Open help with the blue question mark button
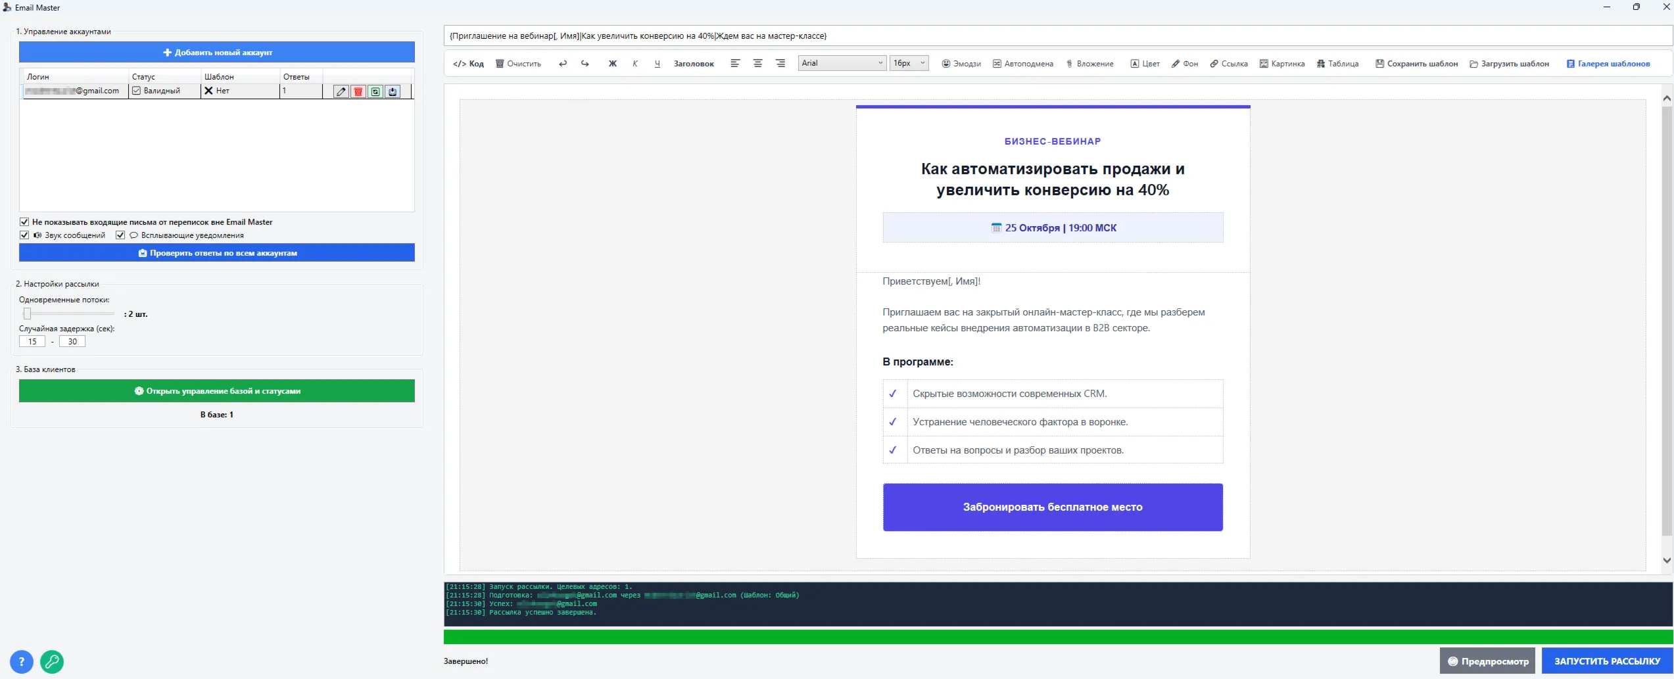Image resolution: width=1674 pixels, height=679 pixels. (22, 662)
